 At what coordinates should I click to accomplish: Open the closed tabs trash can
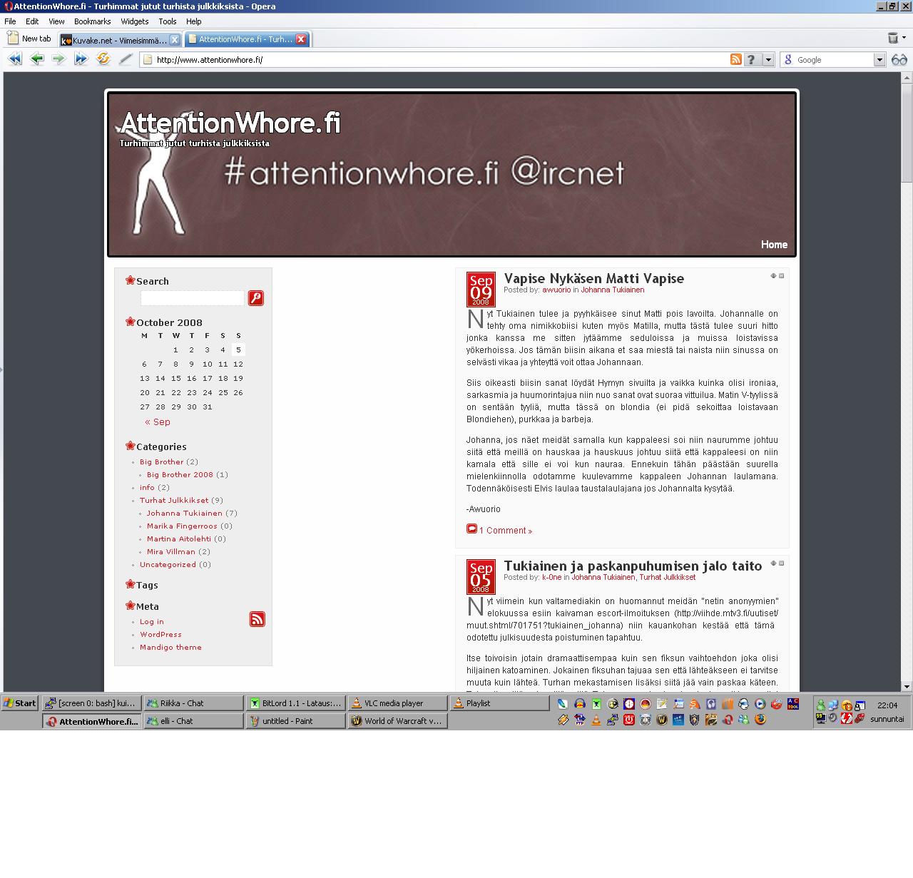[893, 38]
